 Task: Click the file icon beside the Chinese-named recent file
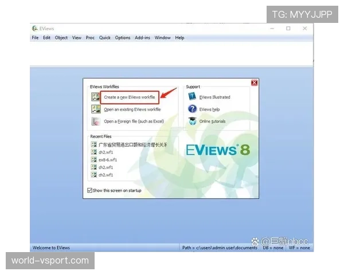[x=93, y=144]
